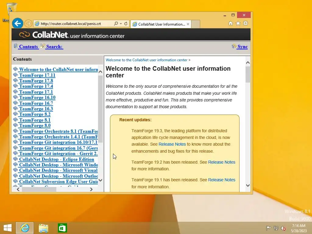
Task: Click the Sync link
Action: 243,47
